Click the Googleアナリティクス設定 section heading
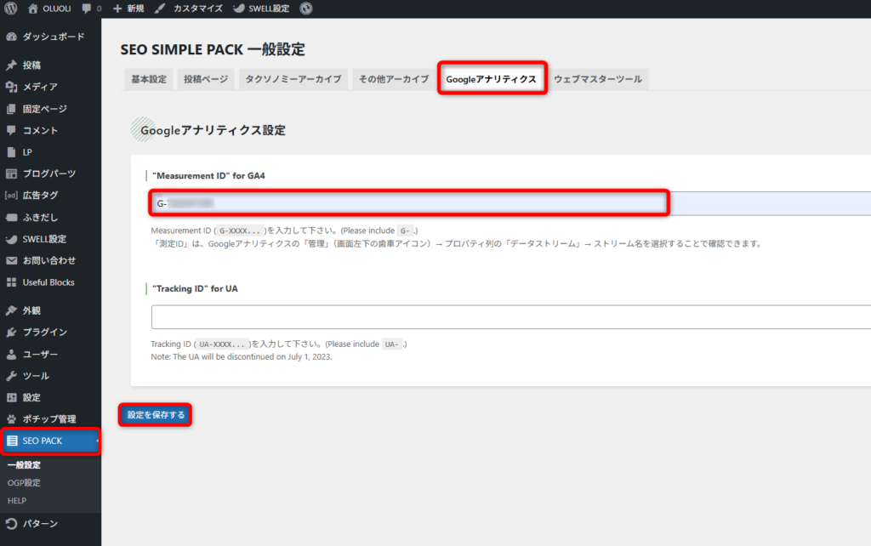 [213, 130]
